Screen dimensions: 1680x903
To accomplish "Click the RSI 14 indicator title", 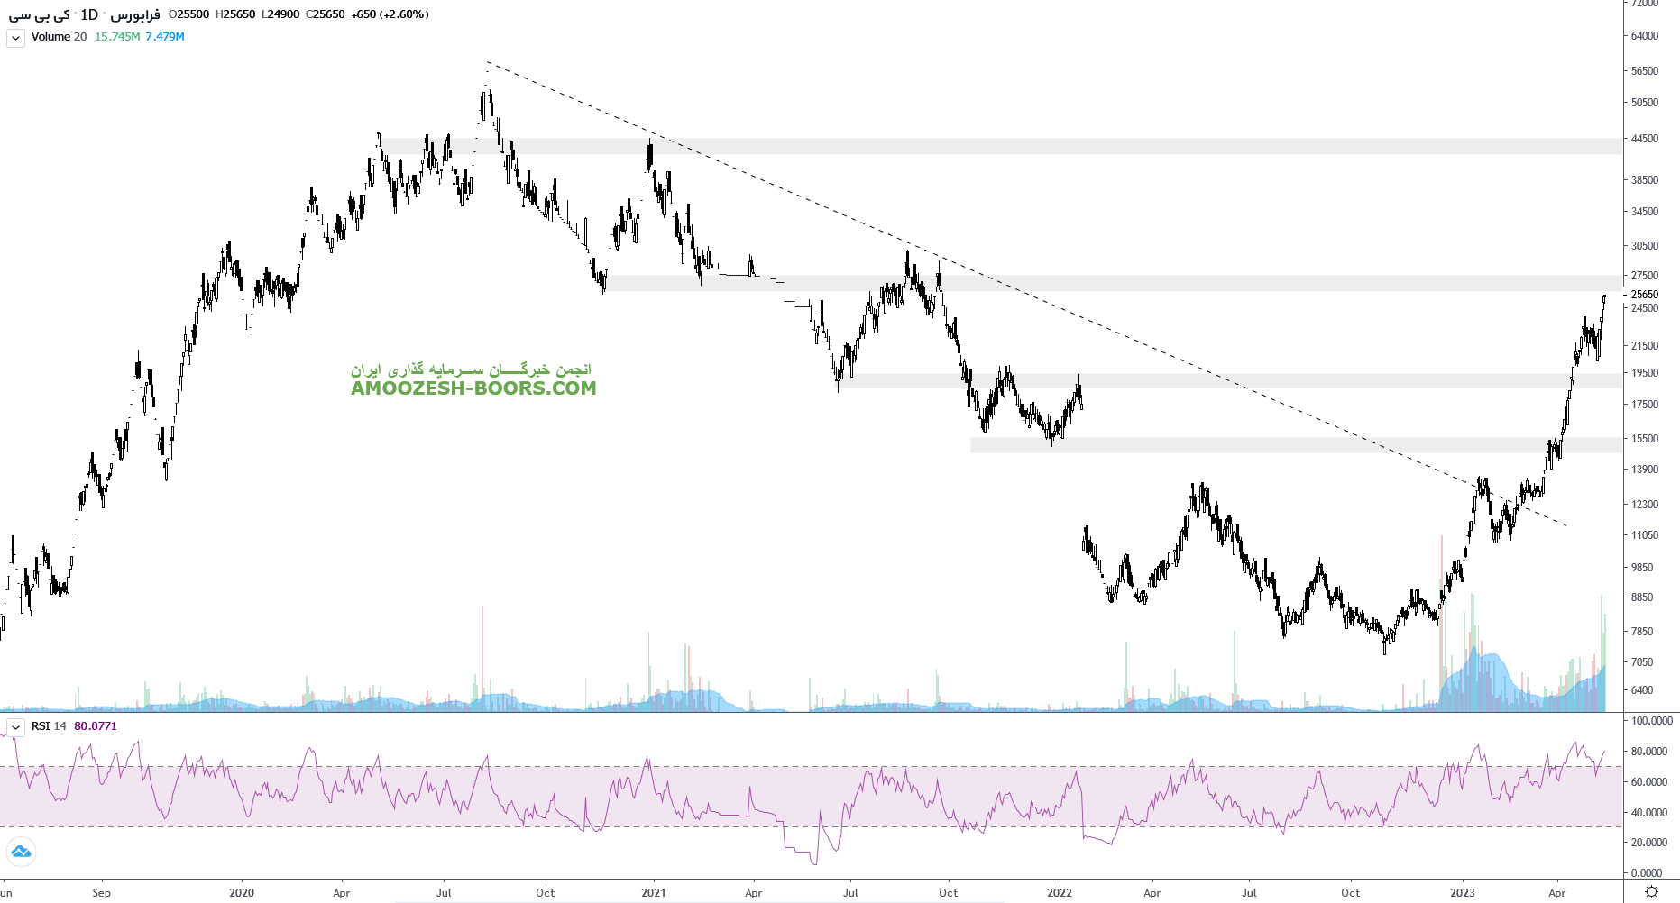I will 49,726.
